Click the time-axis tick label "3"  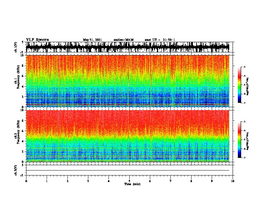coord(88,181)
